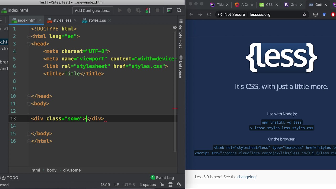The width and height of the screenshot is (336, 189).
Task: Toggle PHP debug connection listener icon
Action: point(148,10)
